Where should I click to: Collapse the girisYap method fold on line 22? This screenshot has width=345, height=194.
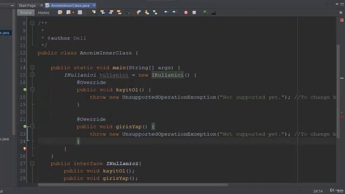[32, 127]
